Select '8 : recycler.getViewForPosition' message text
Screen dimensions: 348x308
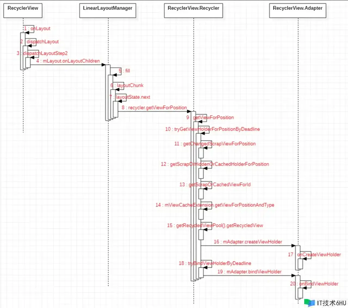click(x=154, y=108)
